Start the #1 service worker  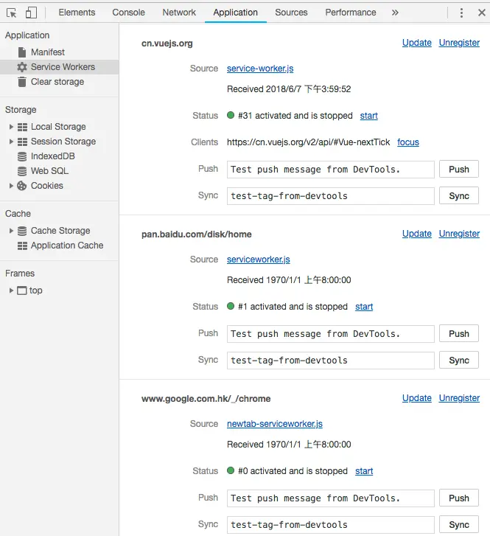click(x=364, y=307)
